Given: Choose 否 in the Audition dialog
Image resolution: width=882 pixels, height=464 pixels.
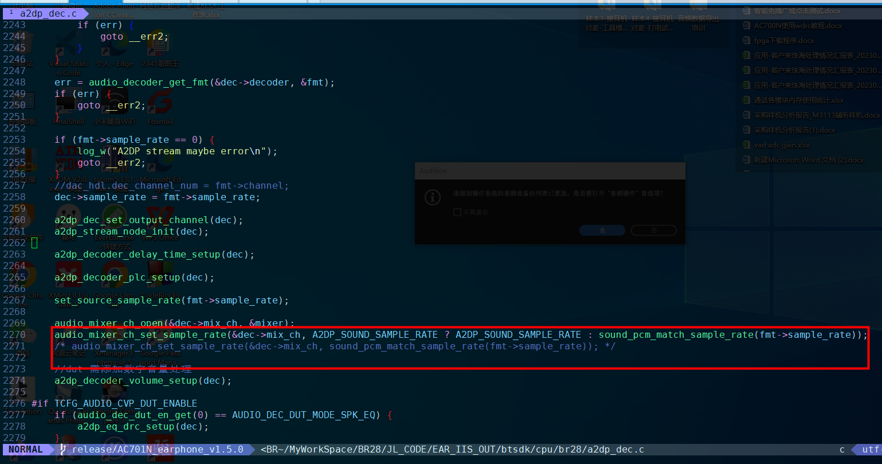Looking at the screenshot, I should (654, 230).
